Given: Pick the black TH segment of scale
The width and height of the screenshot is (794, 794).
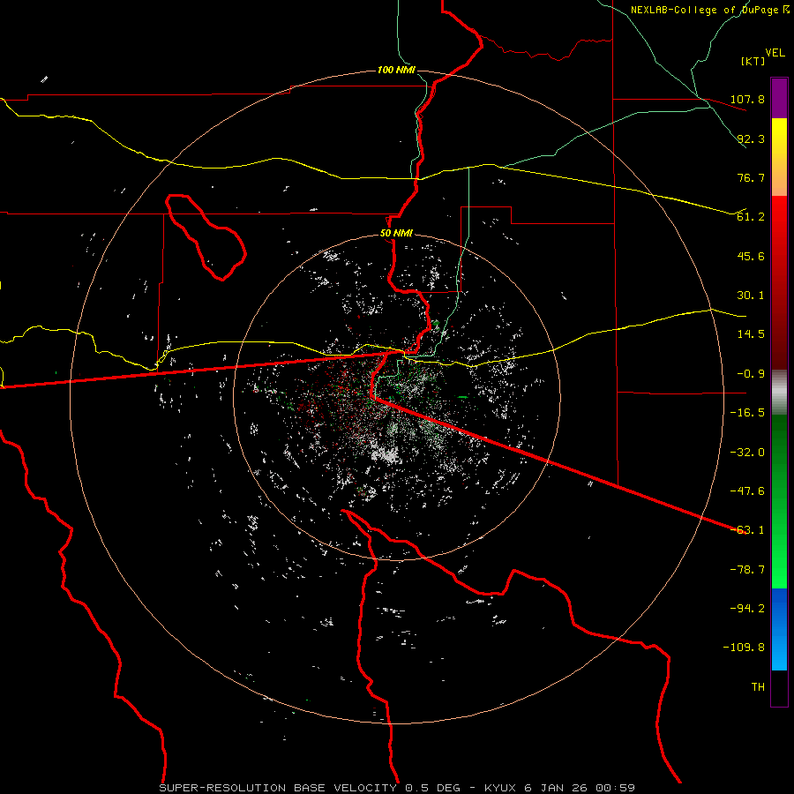Looking at the screenshot, I should click(779, 688).
